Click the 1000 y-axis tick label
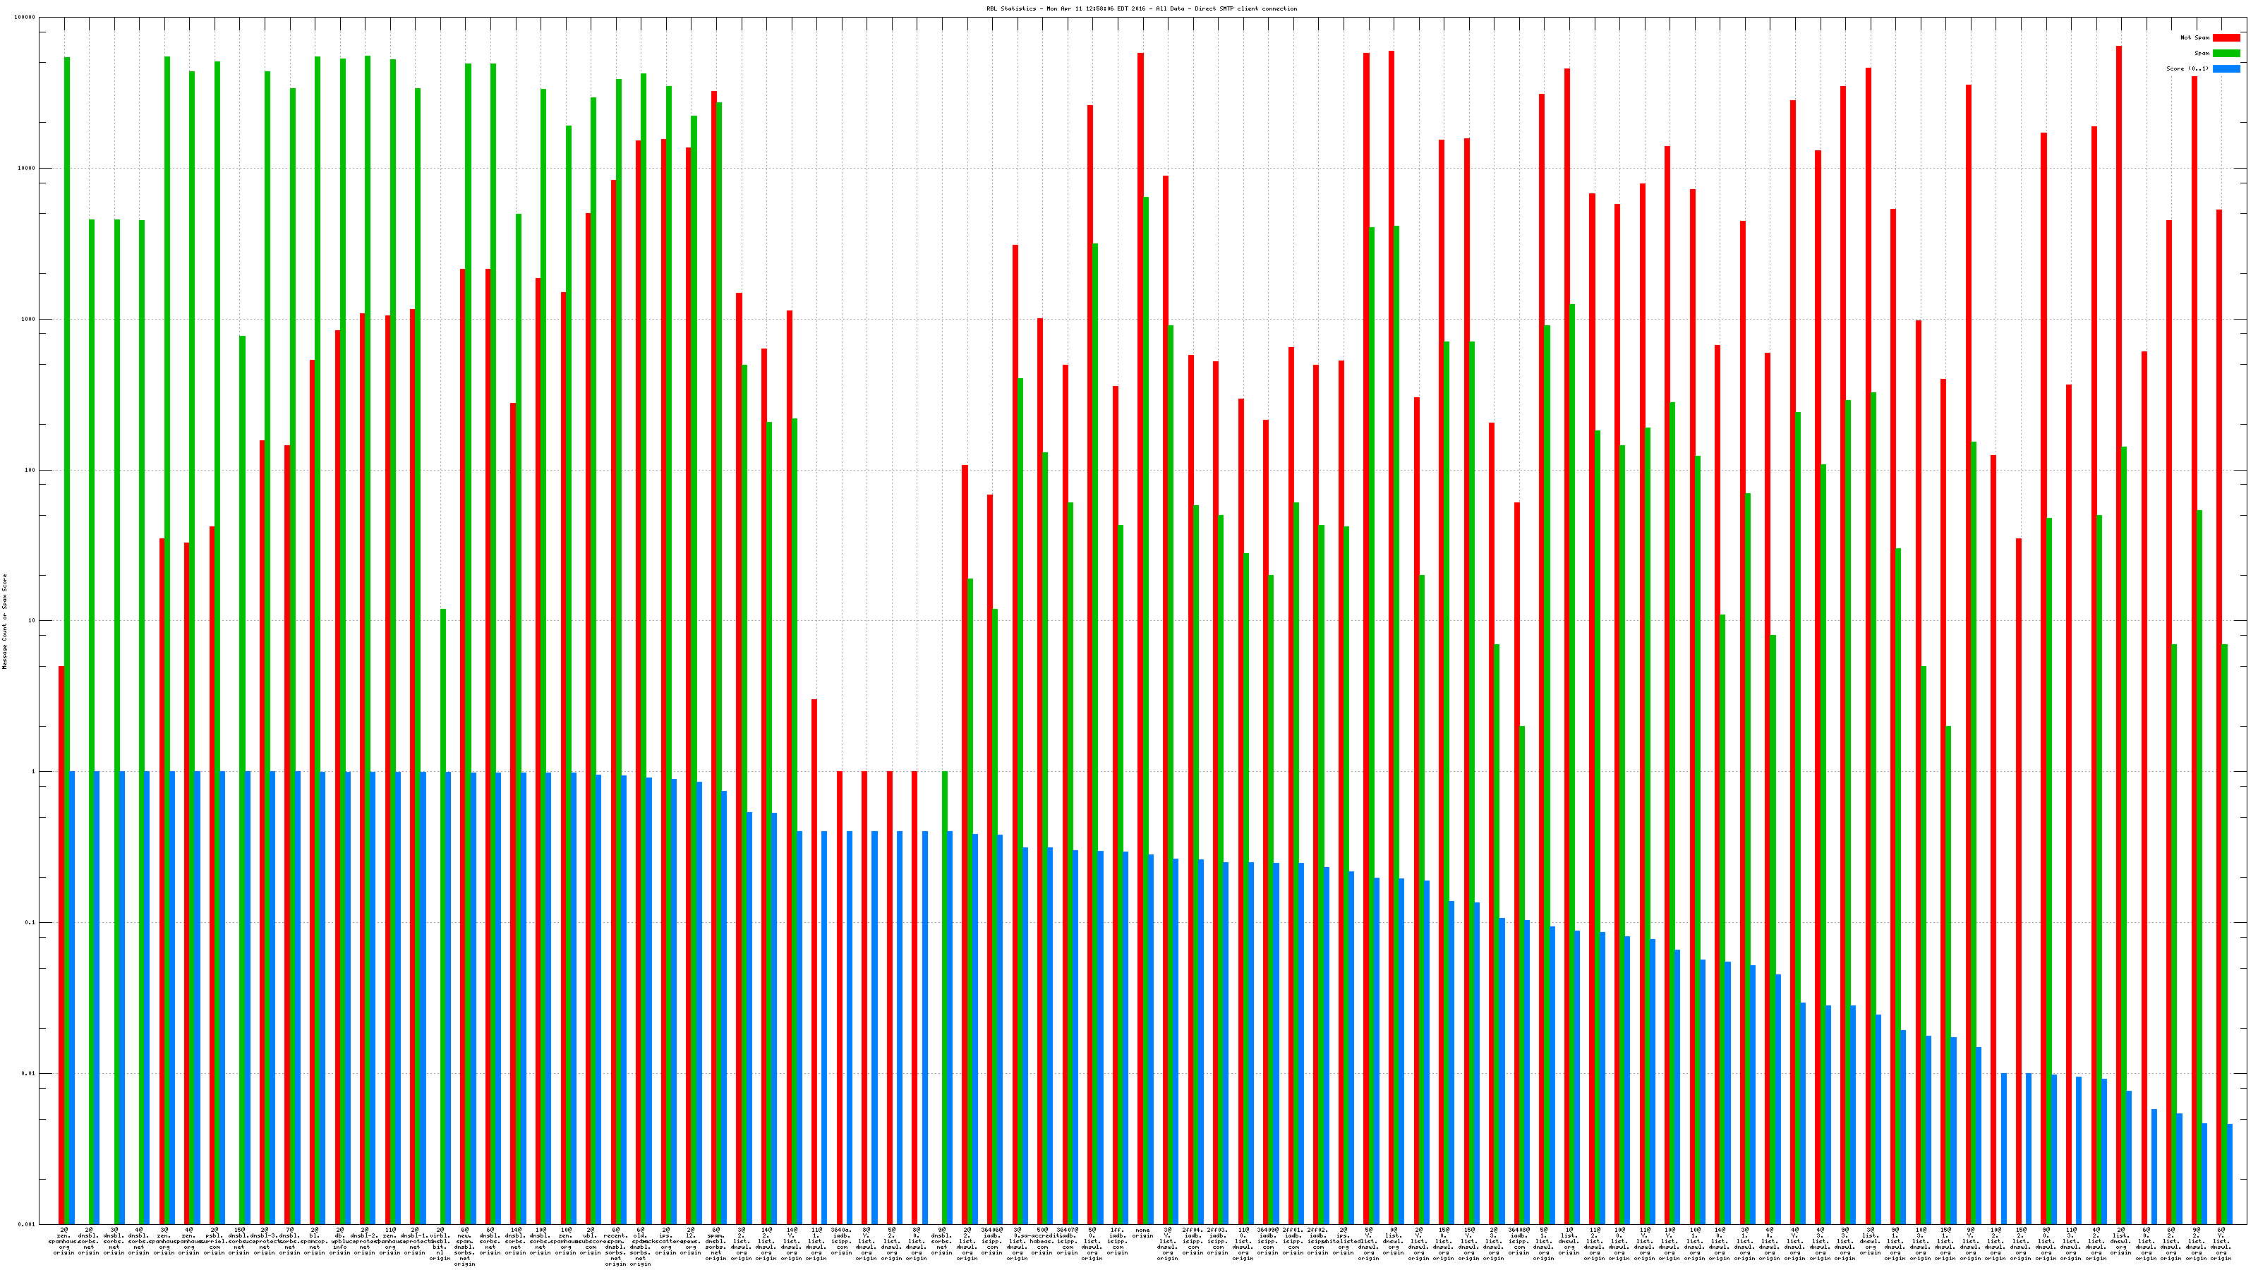This screenshot has width=2258, height=1270. click(x=28, y=319)
